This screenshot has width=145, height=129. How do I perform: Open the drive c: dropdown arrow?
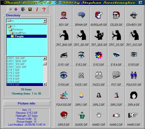(45, 21)
